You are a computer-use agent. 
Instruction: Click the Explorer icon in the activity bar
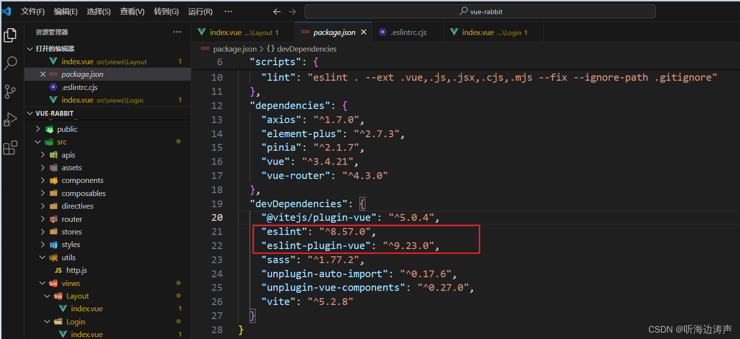point(11,35)
